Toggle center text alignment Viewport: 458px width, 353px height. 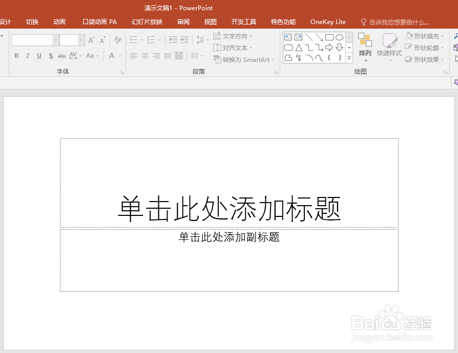145,55
